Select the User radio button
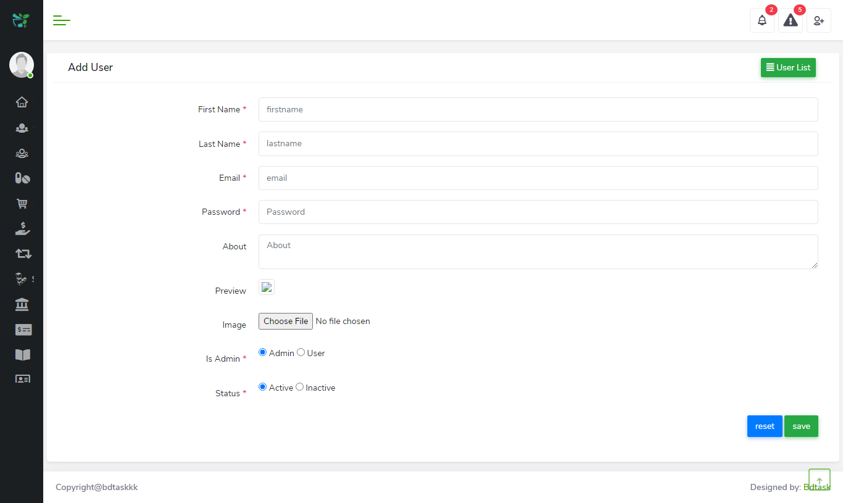 (301, 352)
